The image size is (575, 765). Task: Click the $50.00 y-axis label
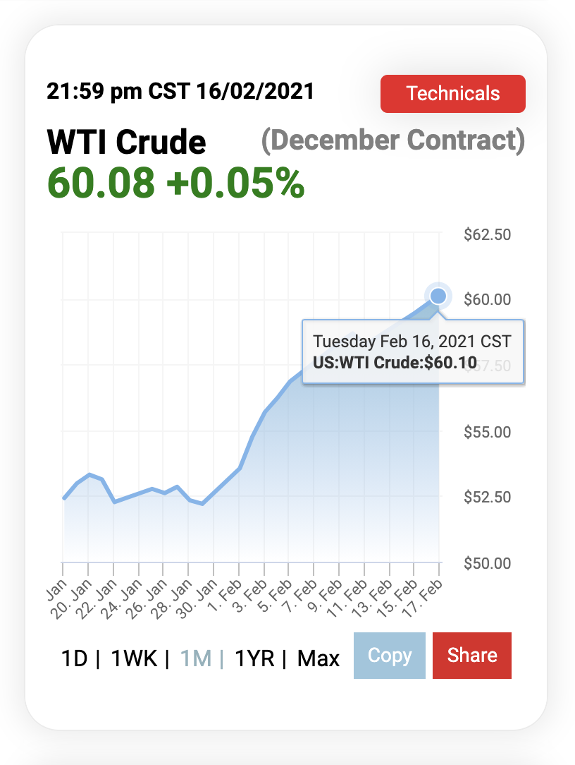(x=488, y=563)
